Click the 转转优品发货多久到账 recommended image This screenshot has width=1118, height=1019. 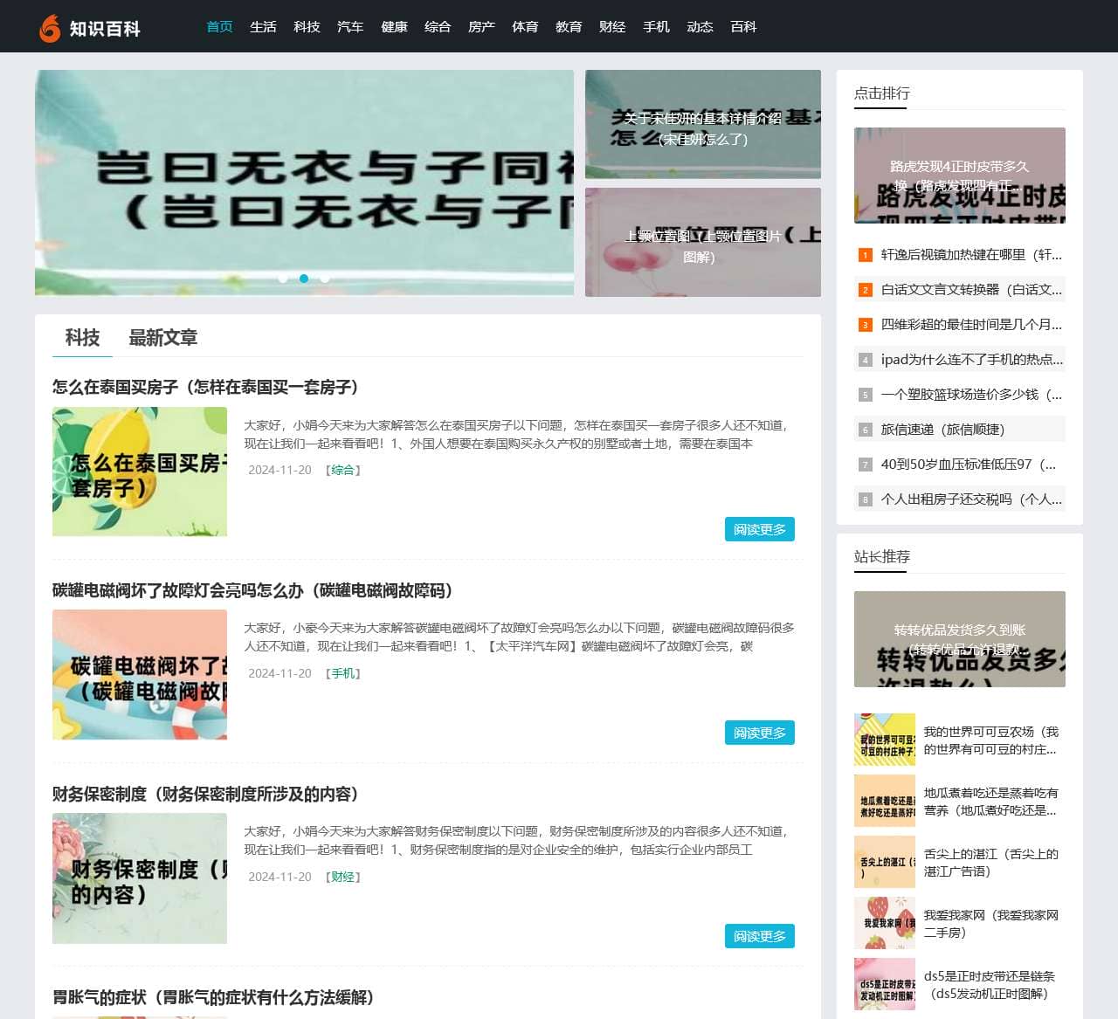(x=958, y=639)
